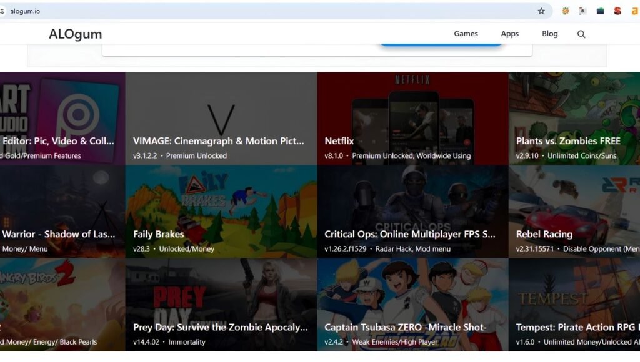
Task: Open the orange gear browser extension
Action: 565,11
